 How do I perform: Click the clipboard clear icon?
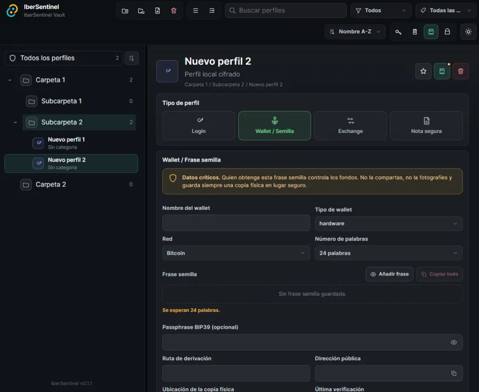pos(414,32)
